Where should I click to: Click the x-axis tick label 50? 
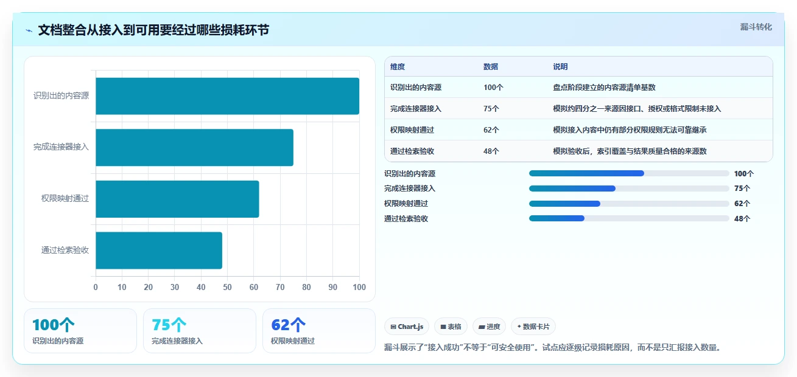(x=227, y=287)
